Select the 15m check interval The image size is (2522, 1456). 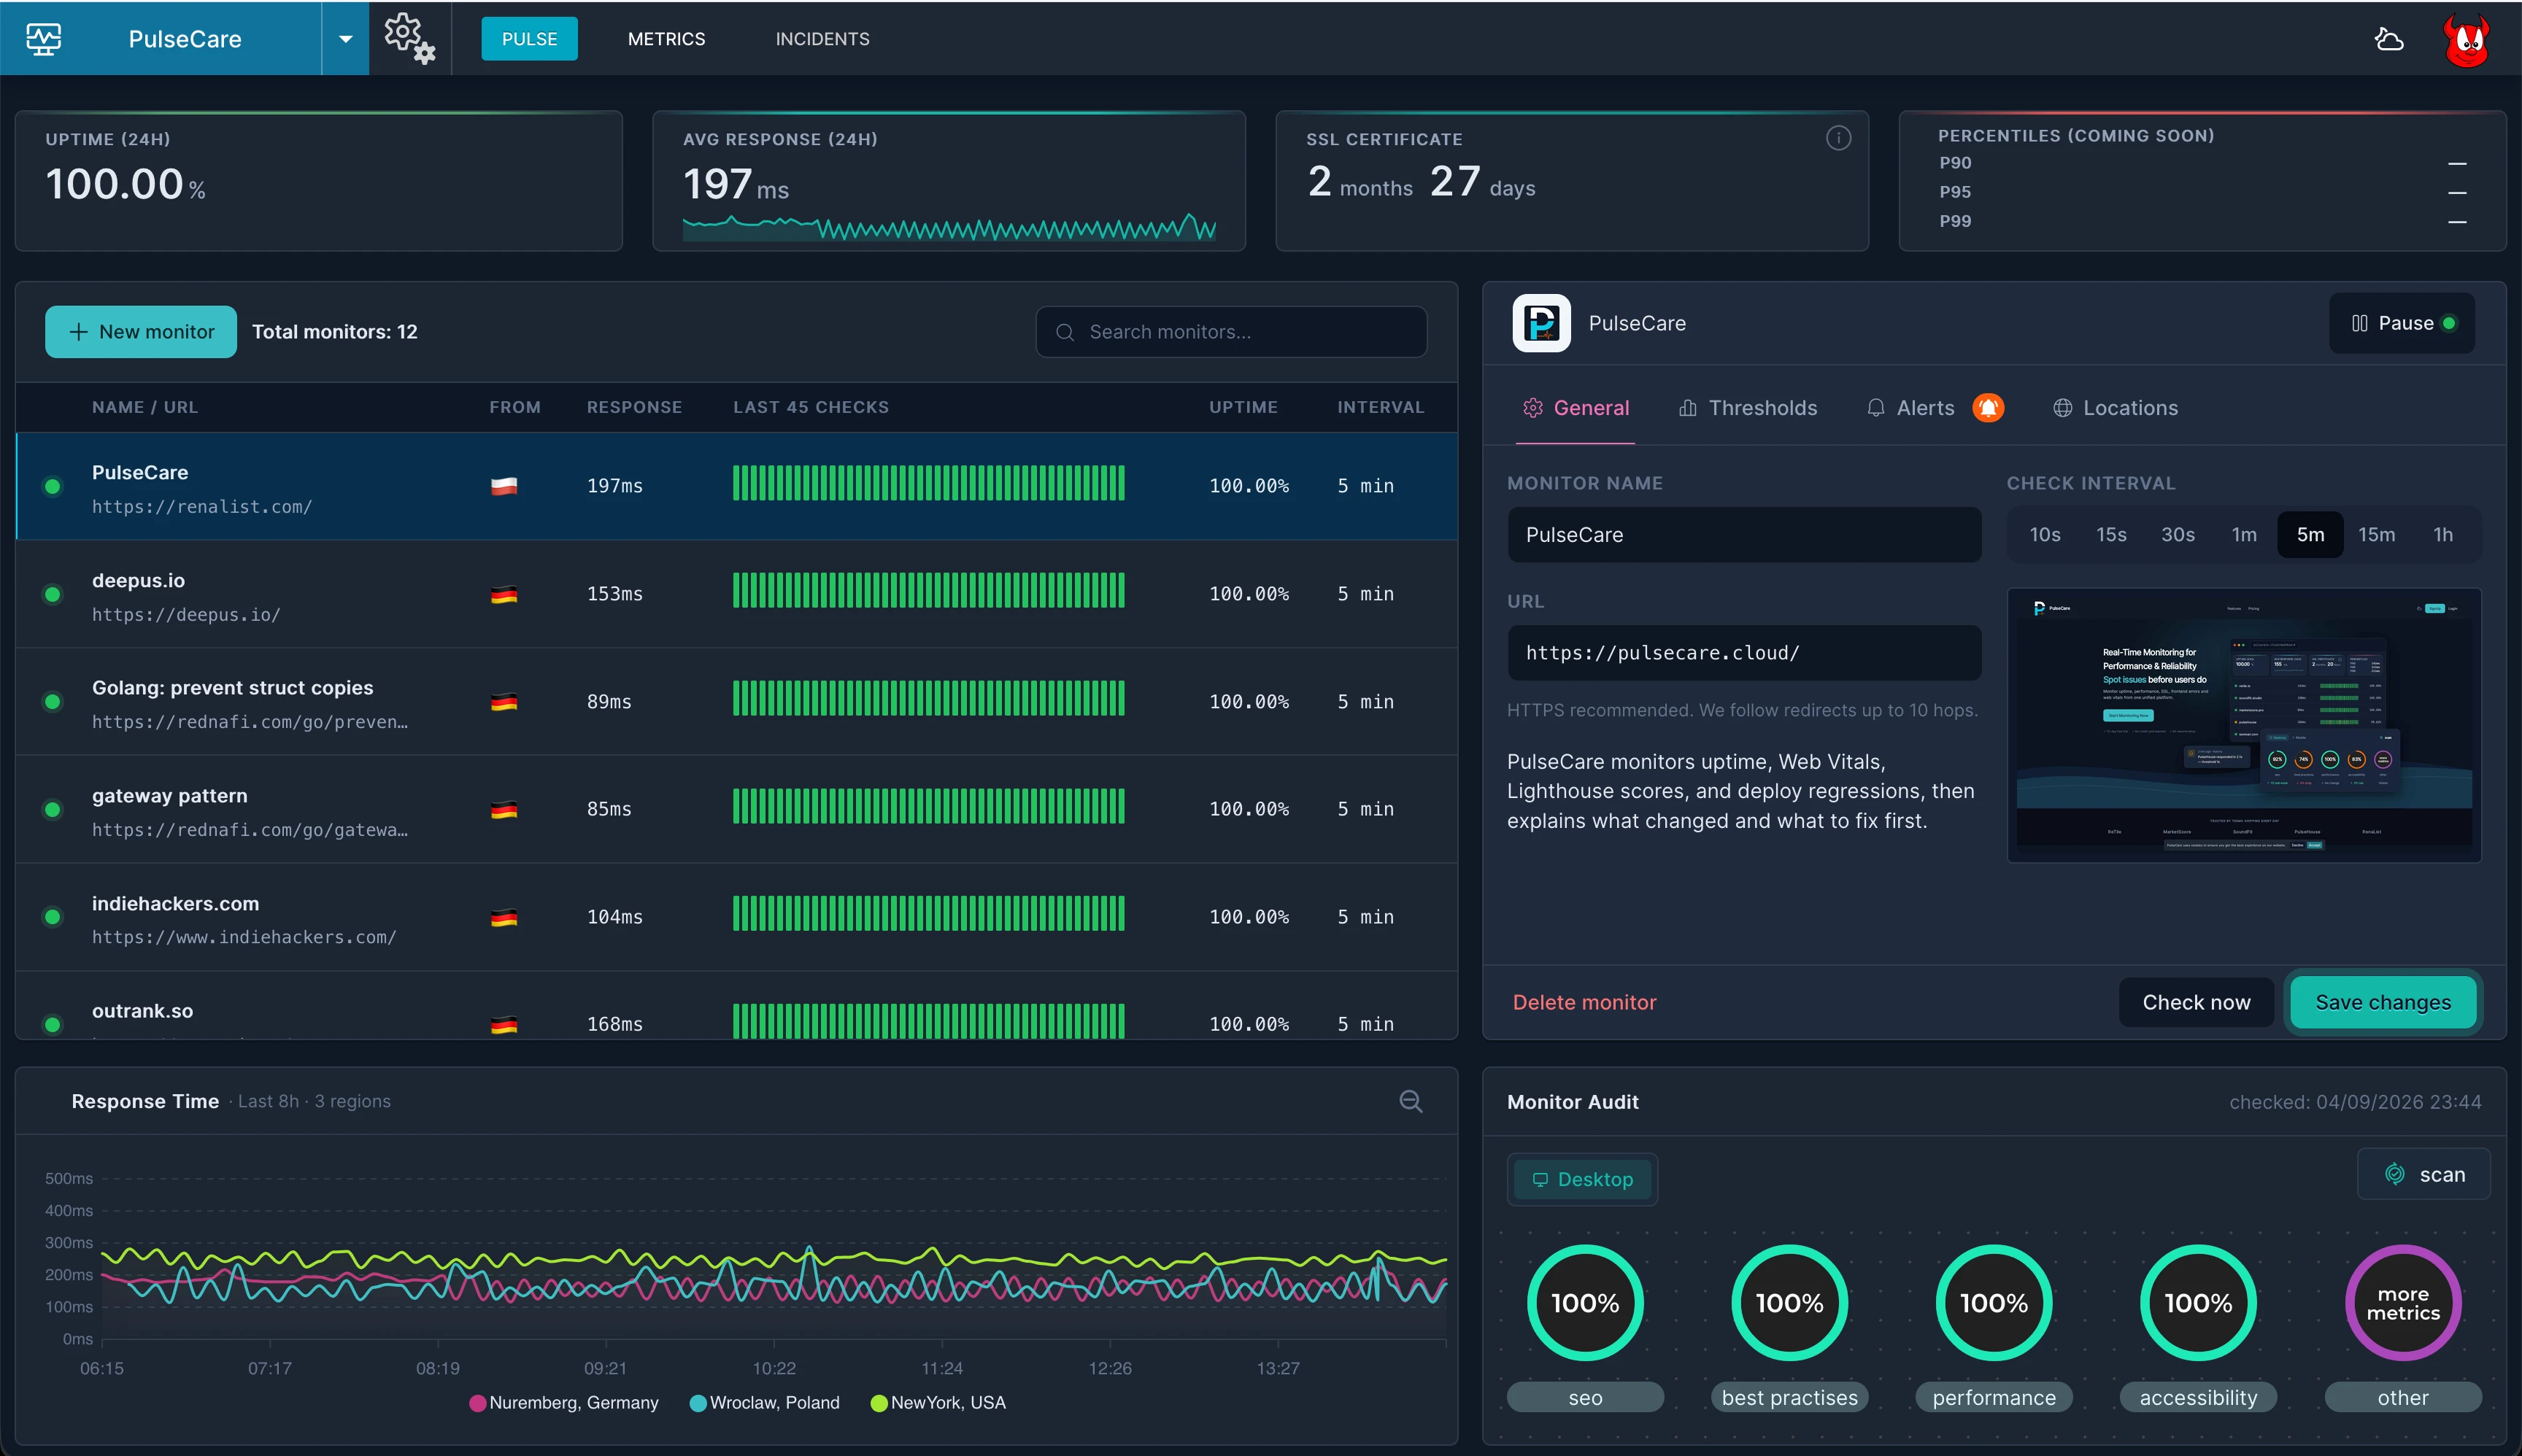click(x=2376, y=535)
